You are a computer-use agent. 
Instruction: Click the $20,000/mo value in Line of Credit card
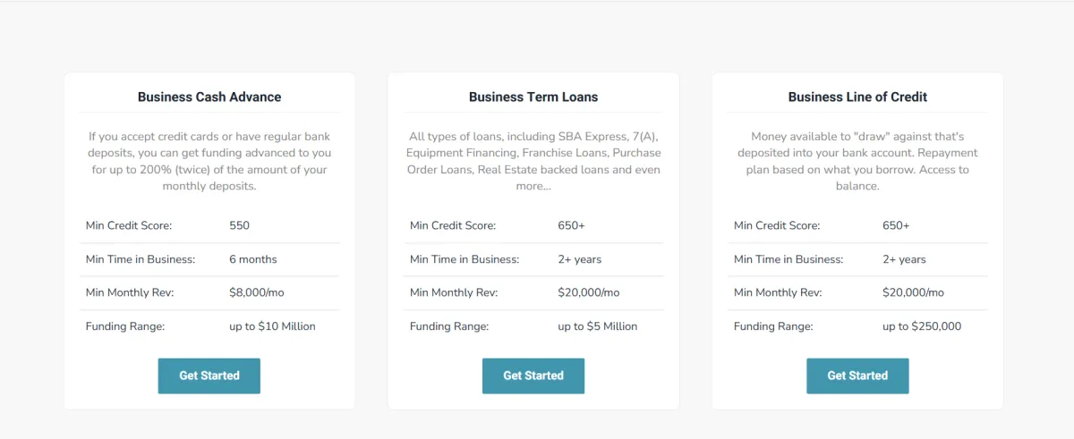tap(913, 292)
